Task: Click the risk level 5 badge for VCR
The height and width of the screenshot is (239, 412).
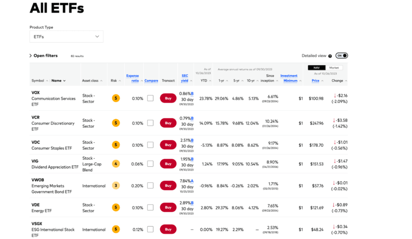Action: (x=116, y=123)
